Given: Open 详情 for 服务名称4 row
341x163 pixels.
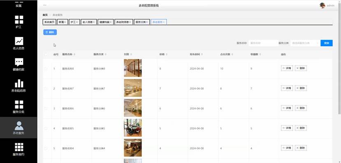Looking at the screenshot, I should pos(287,148).
